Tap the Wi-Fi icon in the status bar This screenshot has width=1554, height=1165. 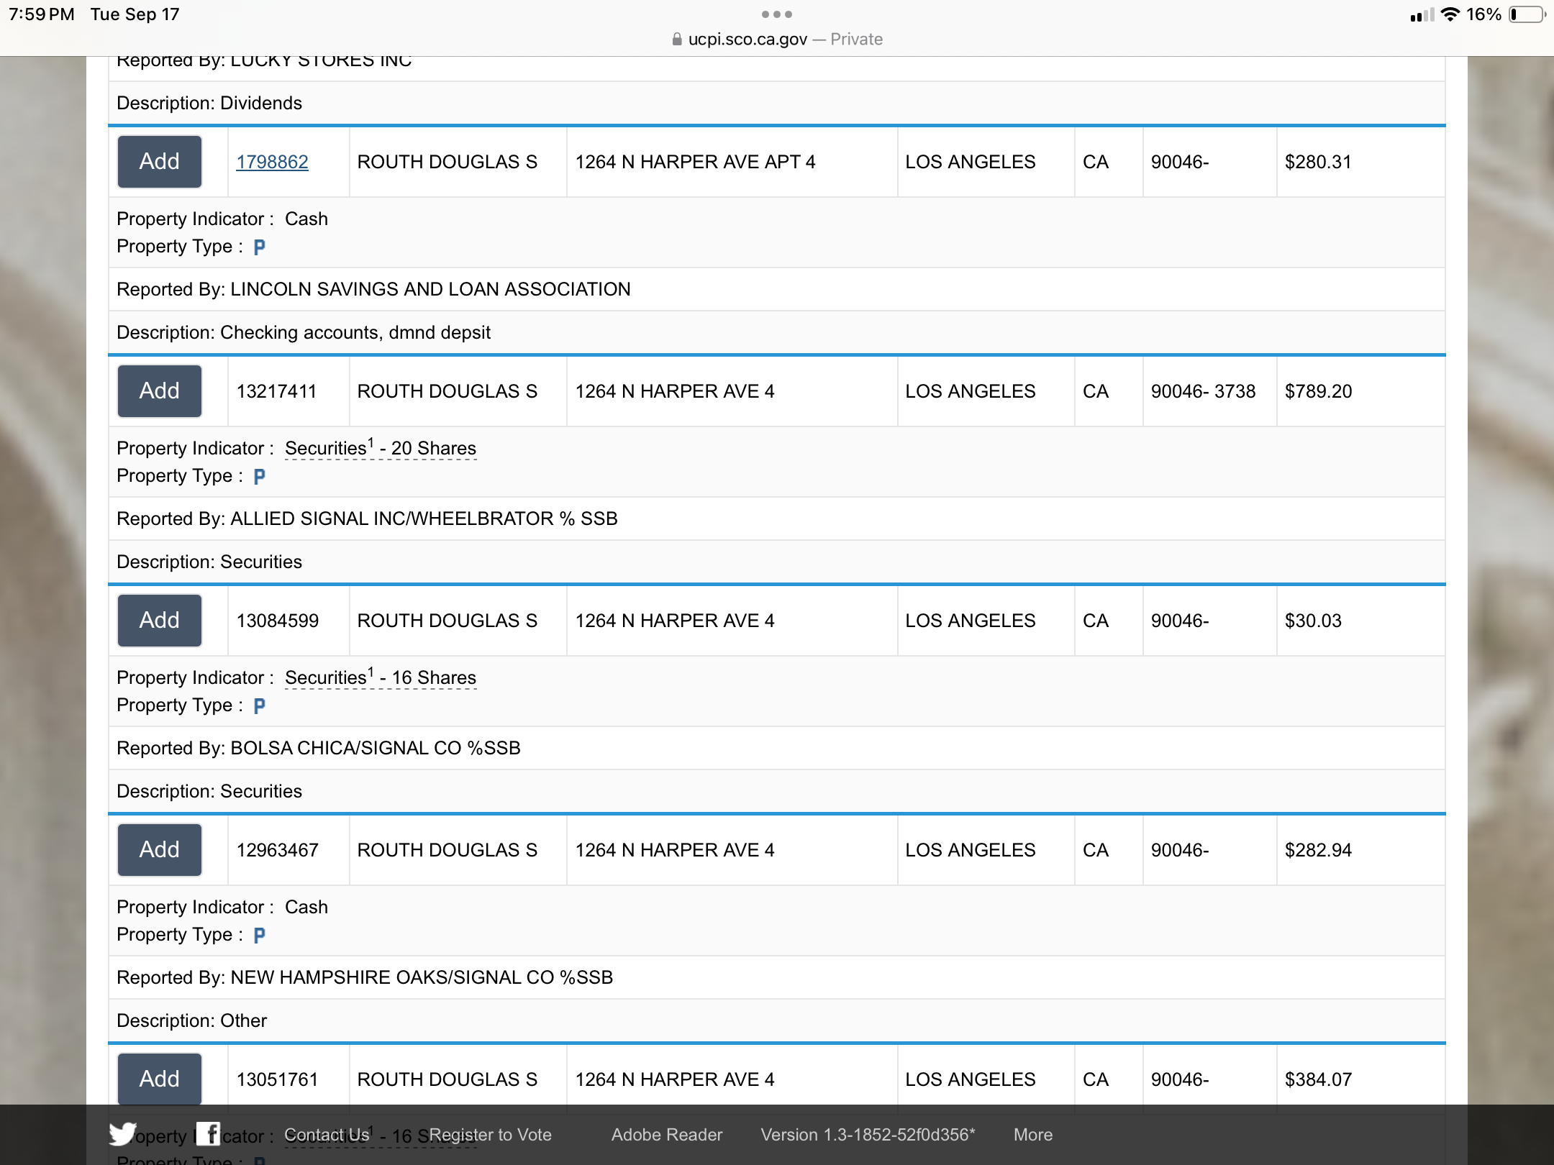1450,14
